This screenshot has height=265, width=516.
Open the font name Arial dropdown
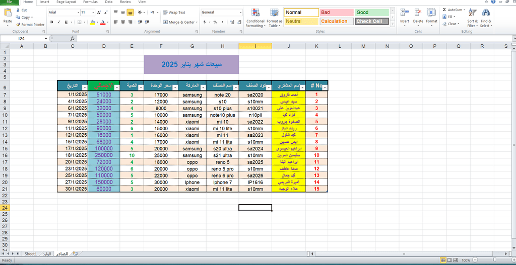78,13
